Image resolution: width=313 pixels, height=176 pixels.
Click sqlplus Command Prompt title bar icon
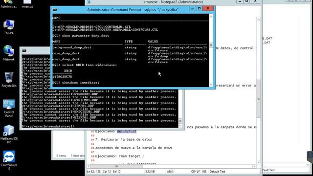coord(55,10)
